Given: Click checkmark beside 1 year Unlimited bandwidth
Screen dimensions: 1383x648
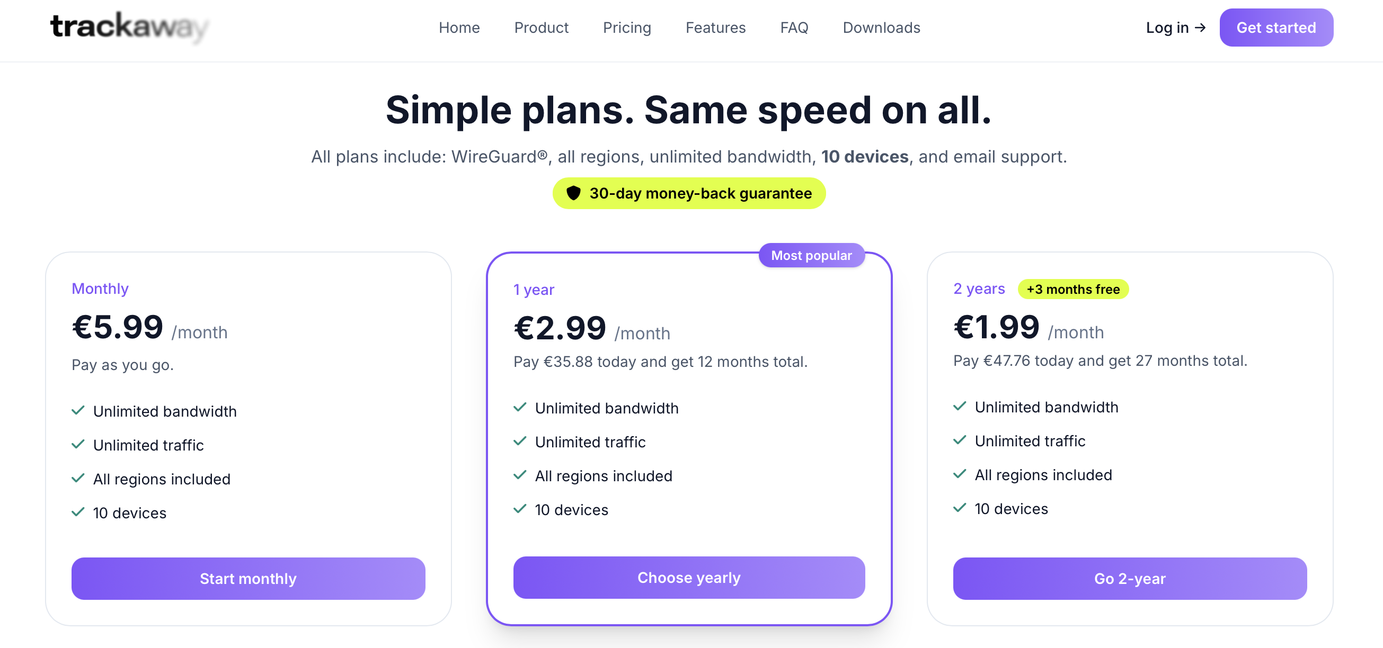Looking at the screenshot, I should (x=520, y=408).
